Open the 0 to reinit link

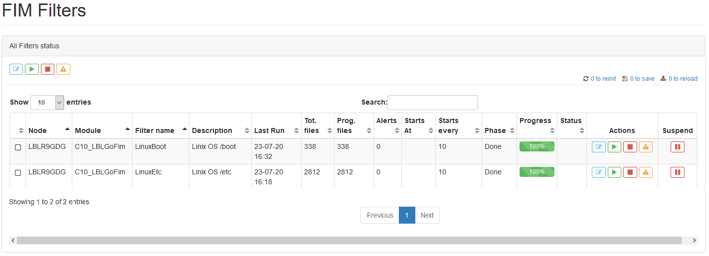click(600, 79)
